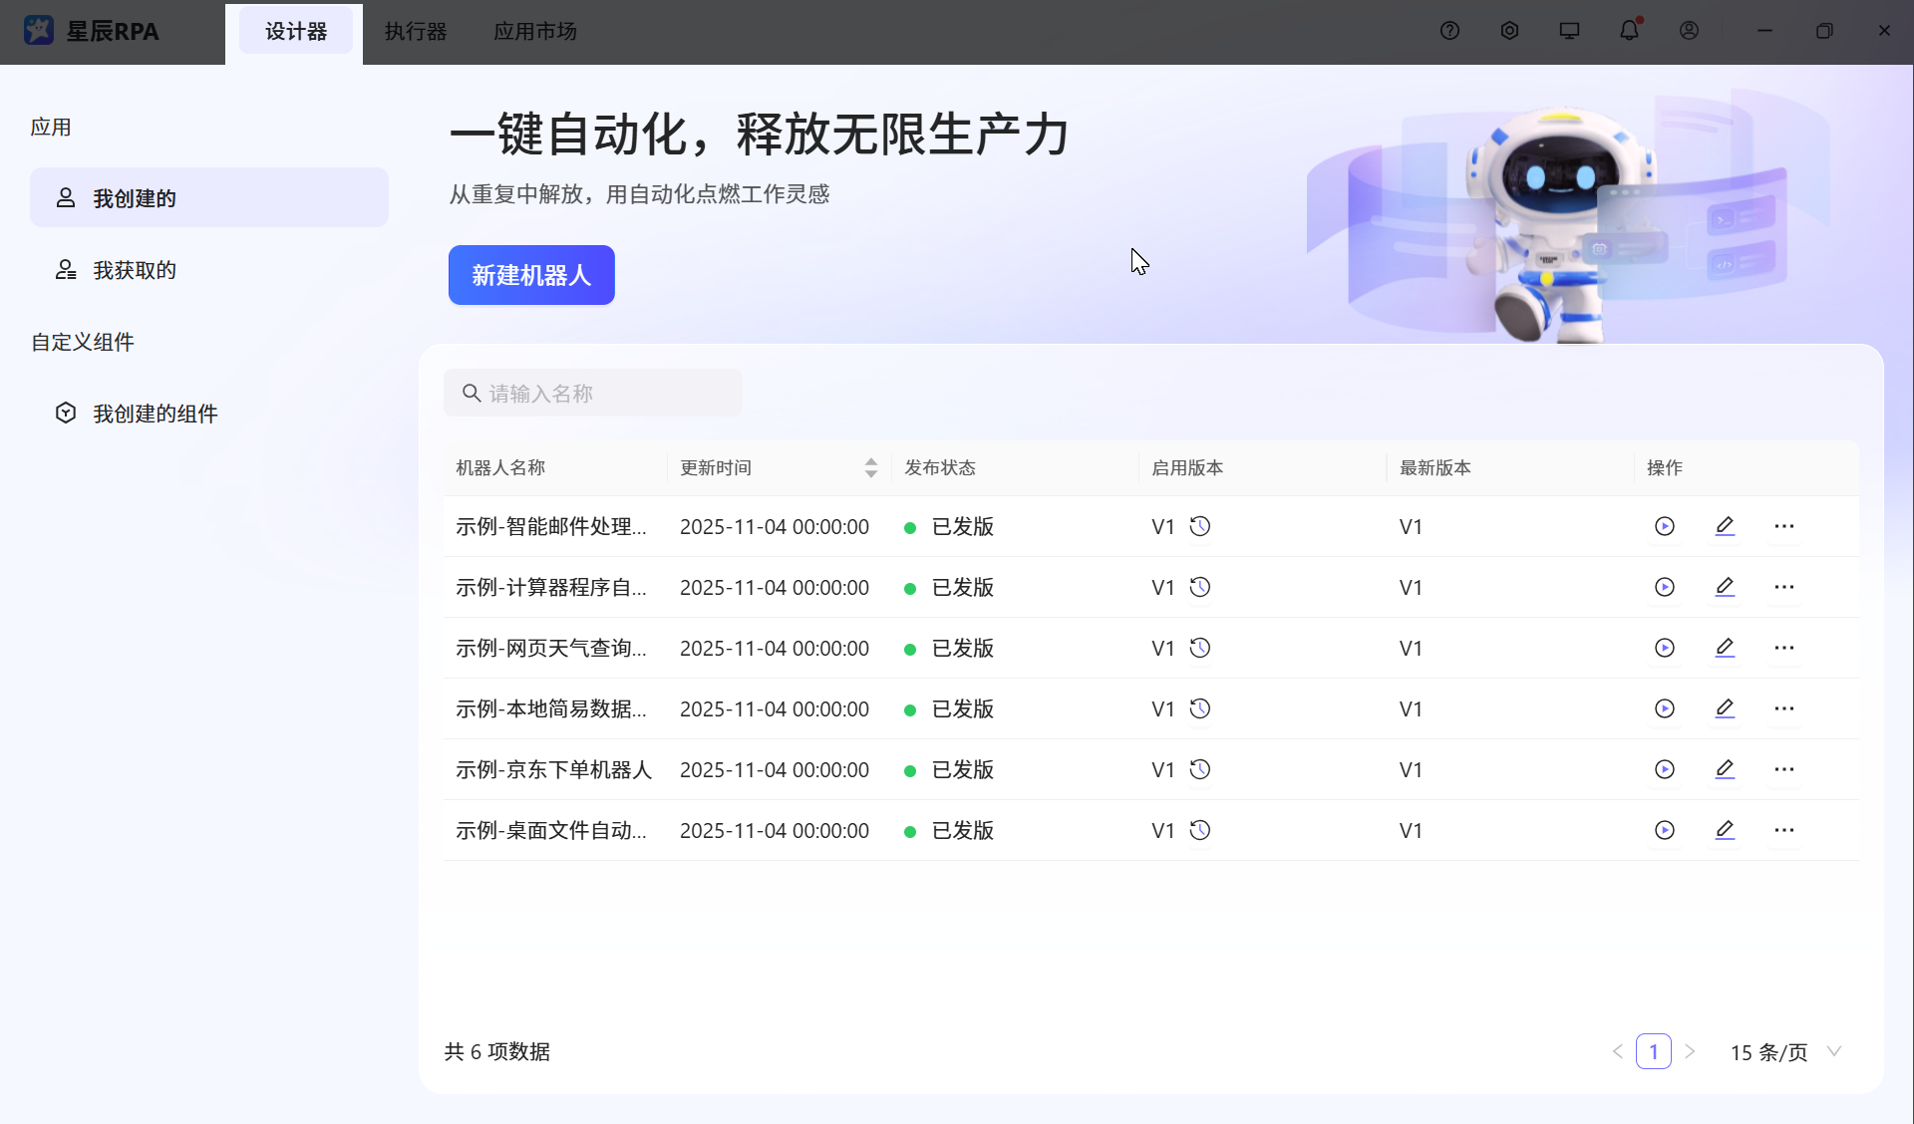Edit the 示例-计算器程序自 robot with pencil icon
The image size is (1914, 1124).
point(1725,587)
